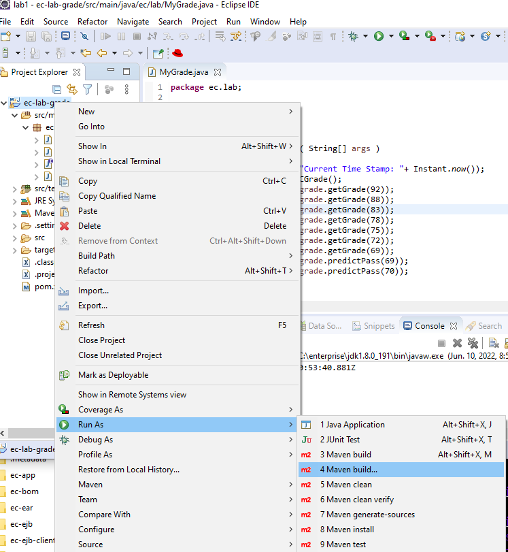Image resolution: width=508 pixels, height=552 pixels.
Task: Click the Debug bug toolbar icon
Action: pos(353,36)
